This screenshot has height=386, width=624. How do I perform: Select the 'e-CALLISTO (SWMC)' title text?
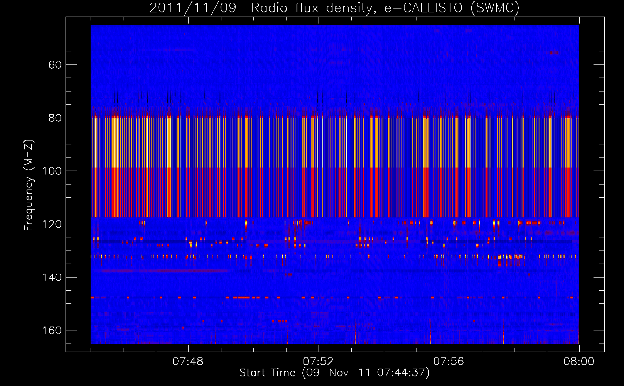click(x=452, y=8)
